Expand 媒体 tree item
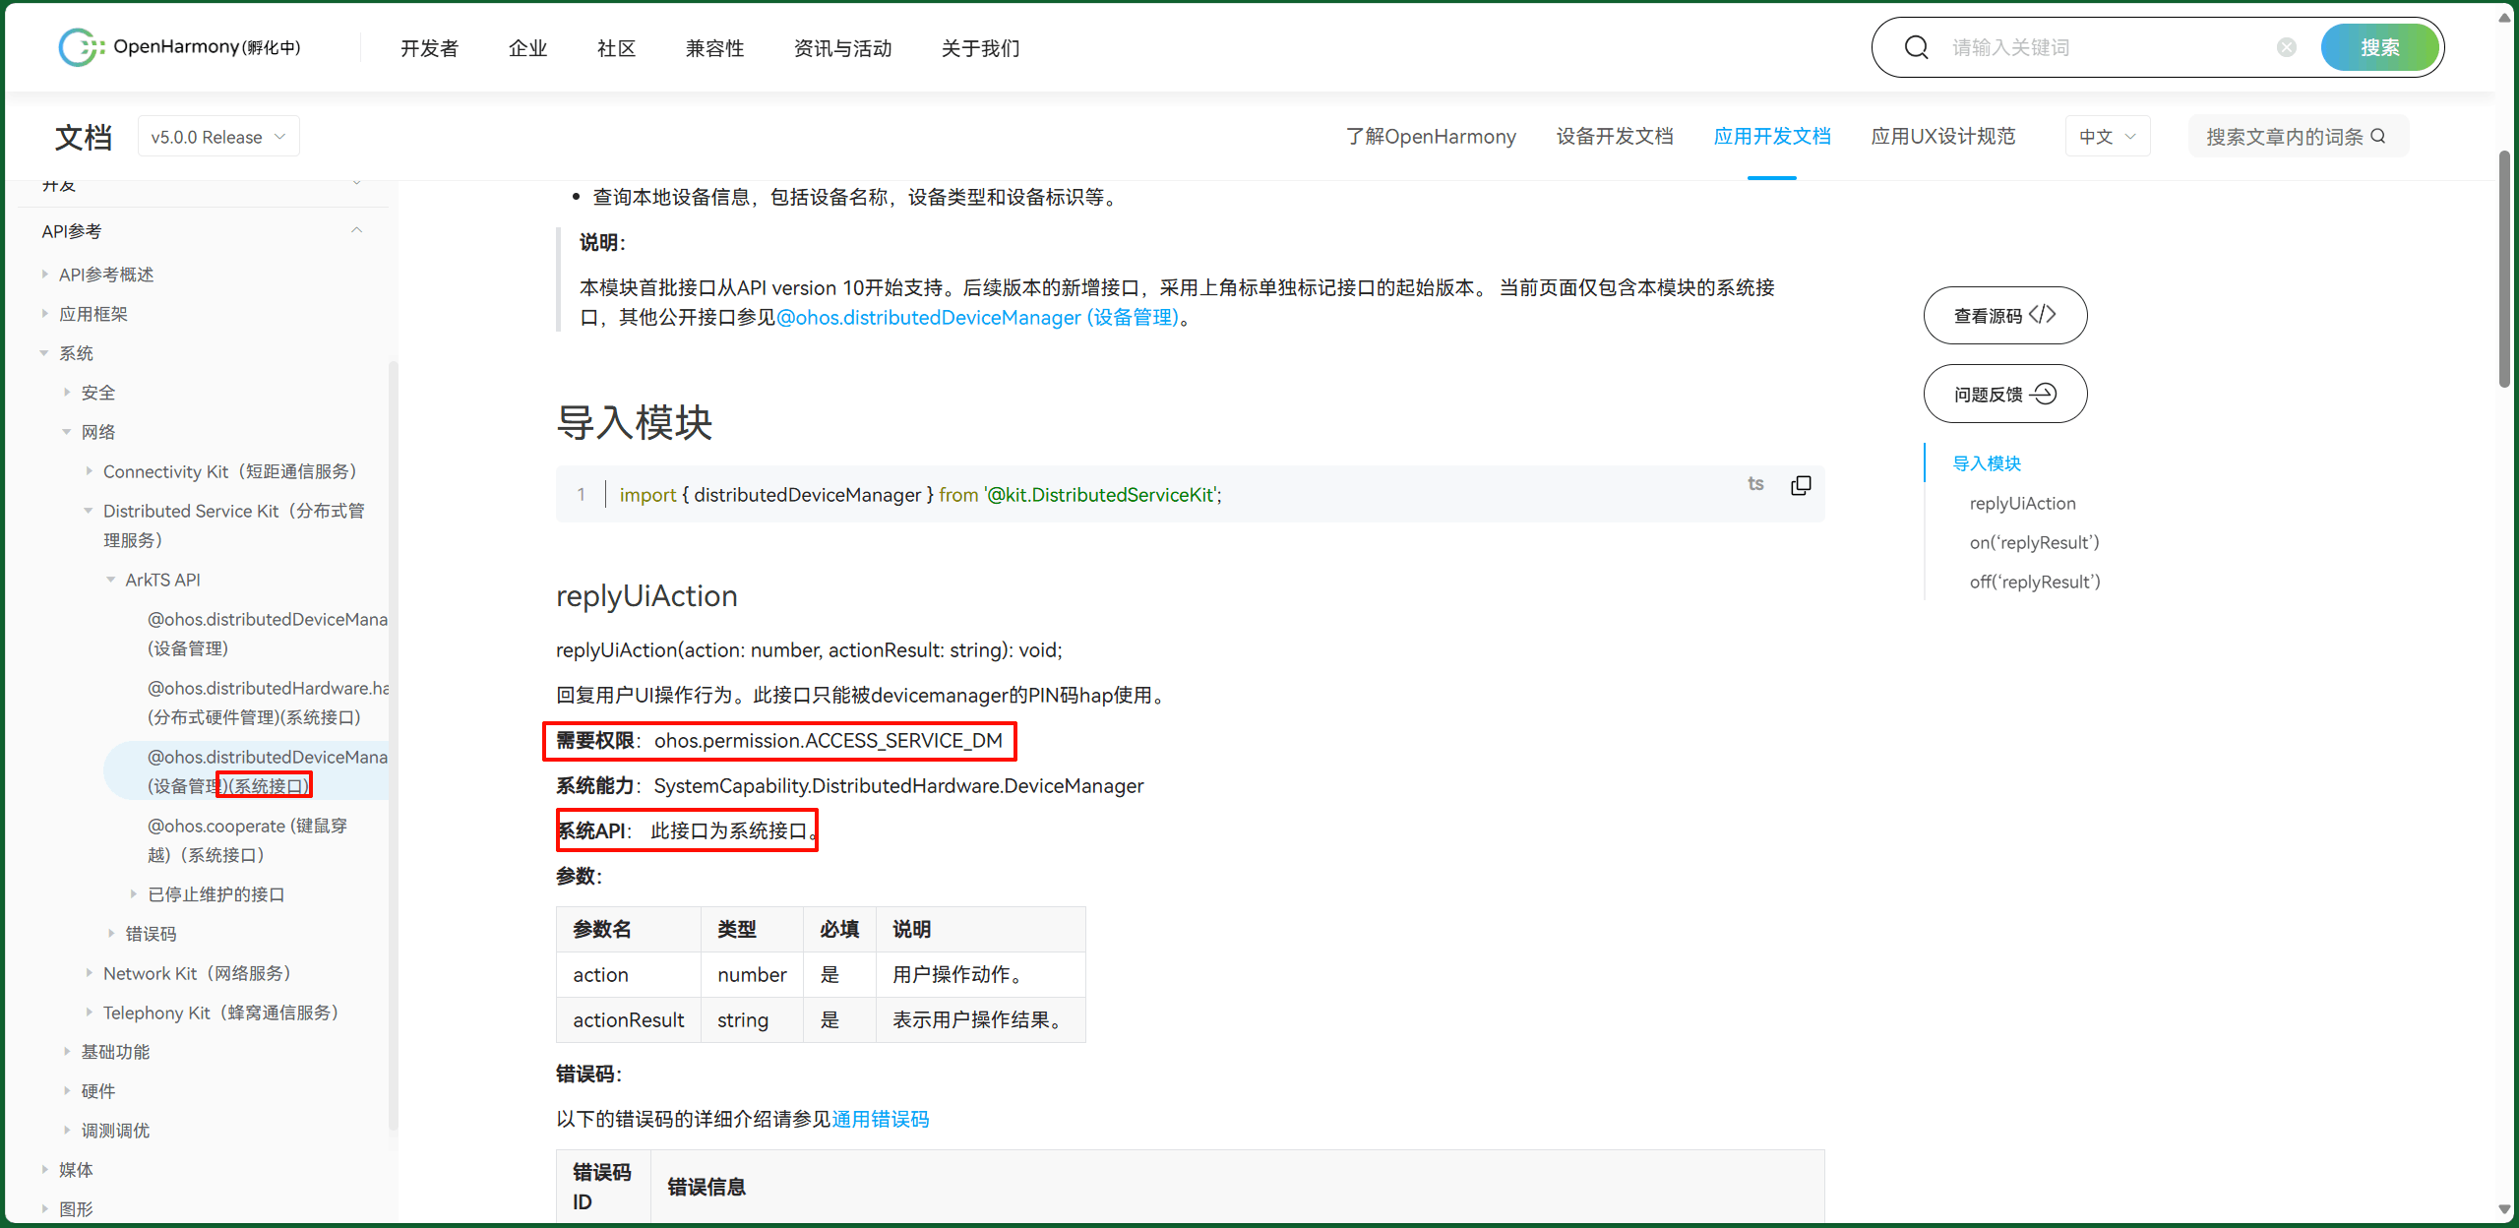2519x1228 pixels. tap(45, 1170)
